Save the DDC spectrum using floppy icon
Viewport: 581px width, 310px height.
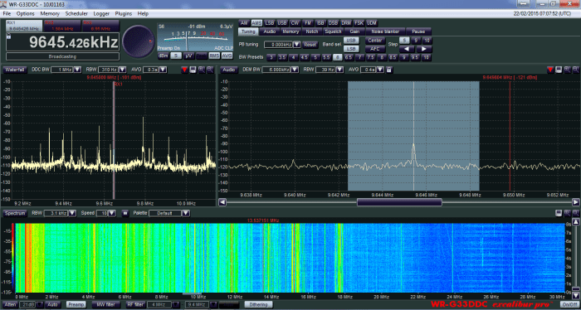pos(193,70)
